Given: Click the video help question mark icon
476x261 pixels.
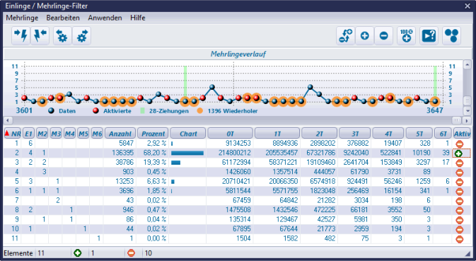Looking at the screenshot, I should (x=429, y=36).
